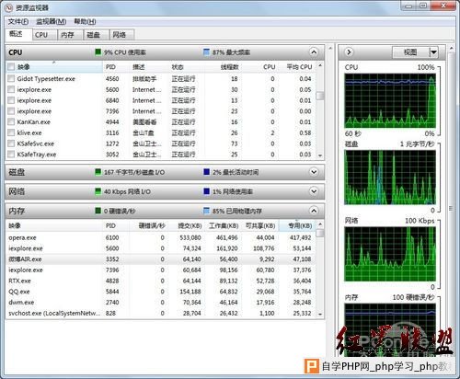Viewport: 460px width, 379px height.
Task: Select dwm.exe row in memory list
Action: 161,302
